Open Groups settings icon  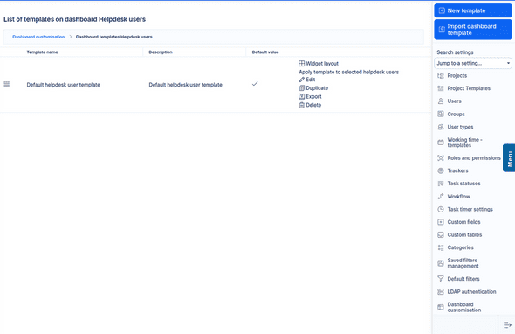[x=441, y=115]
